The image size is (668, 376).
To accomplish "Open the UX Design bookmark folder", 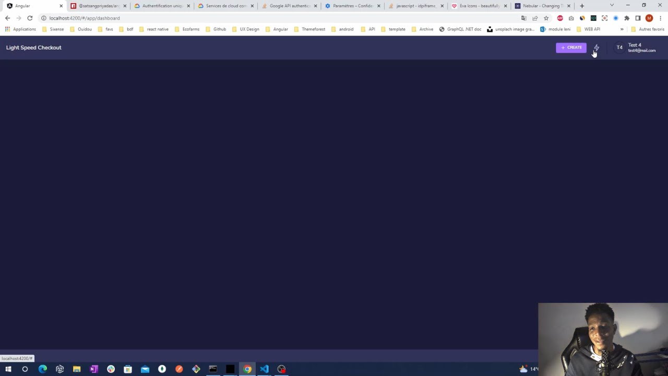I will tap(245, 29).
